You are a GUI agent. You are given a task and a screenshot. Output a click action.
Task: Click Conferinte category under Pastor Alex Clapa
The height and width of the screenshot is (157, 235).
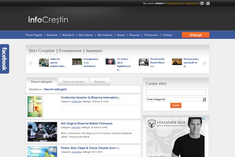pos(76,152)
